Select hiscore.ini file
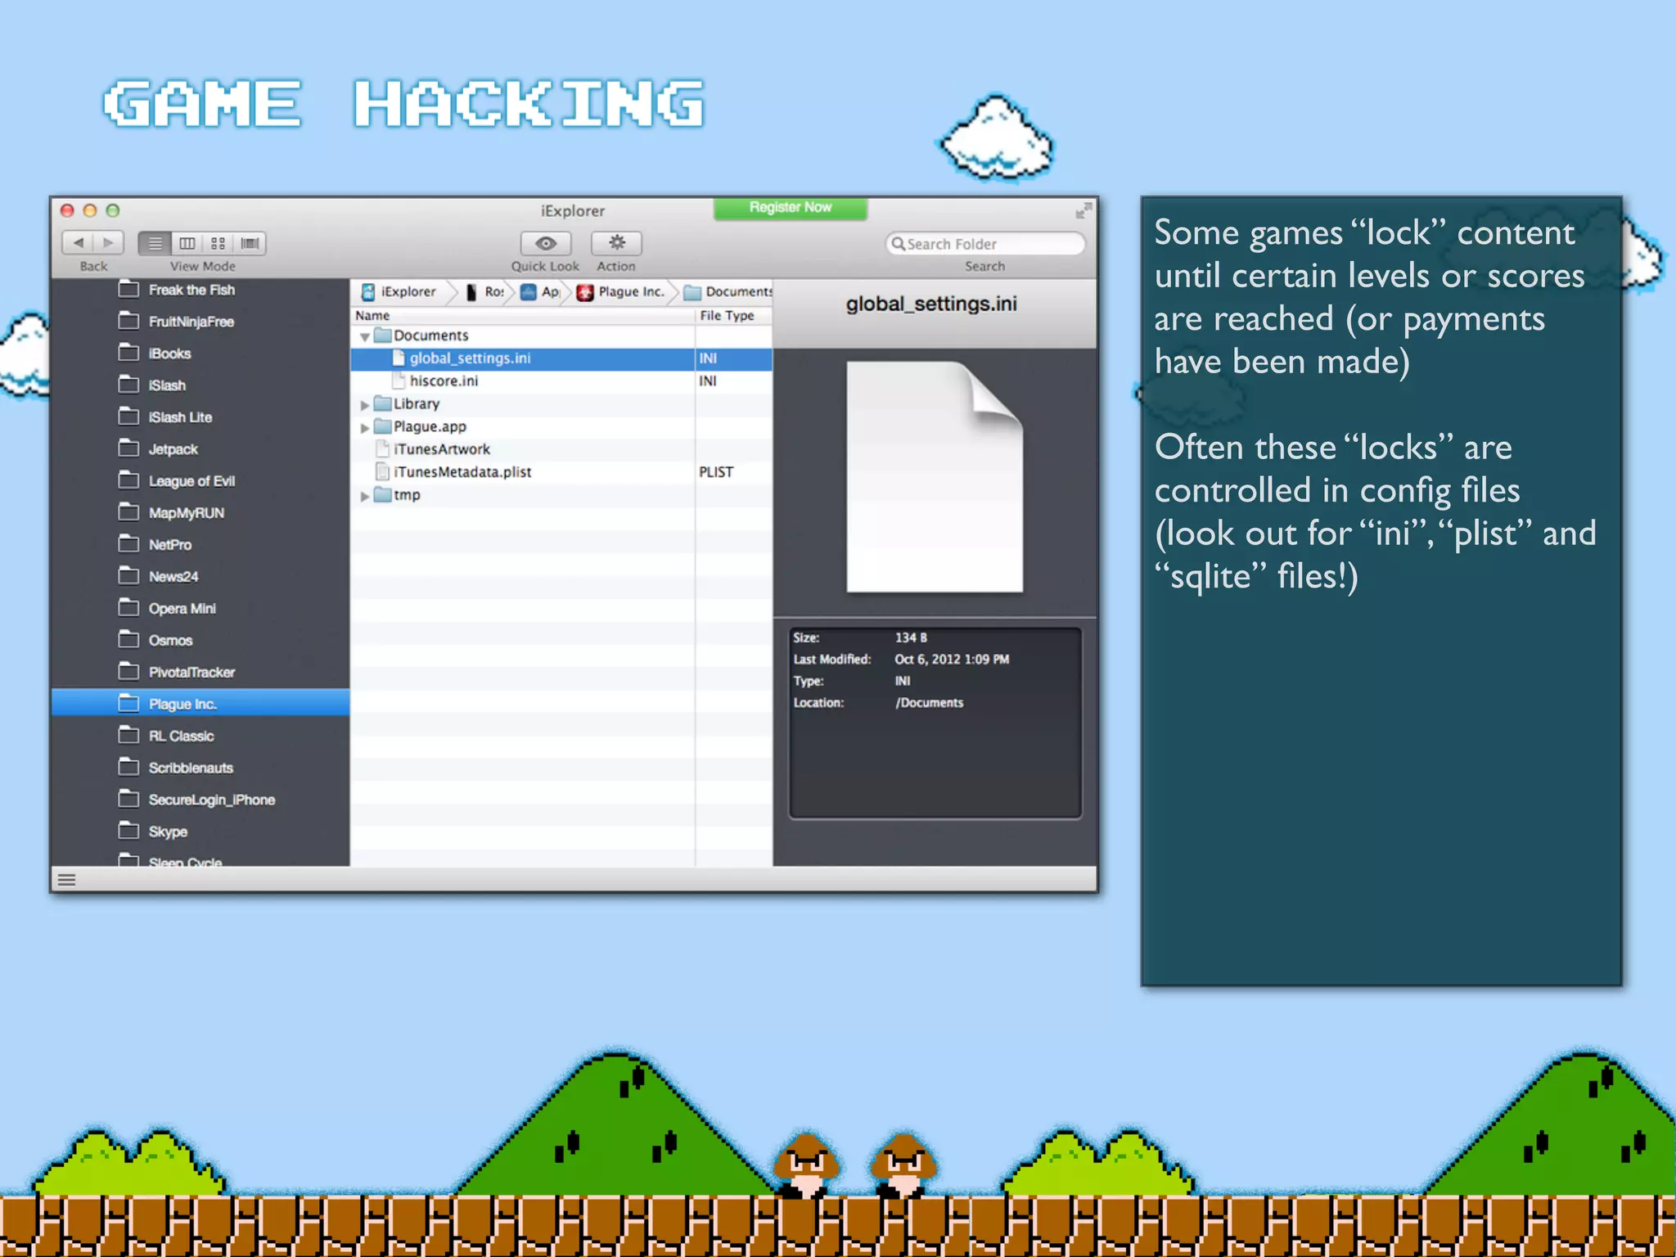The image size is (1676, 1257). [444, 381]
